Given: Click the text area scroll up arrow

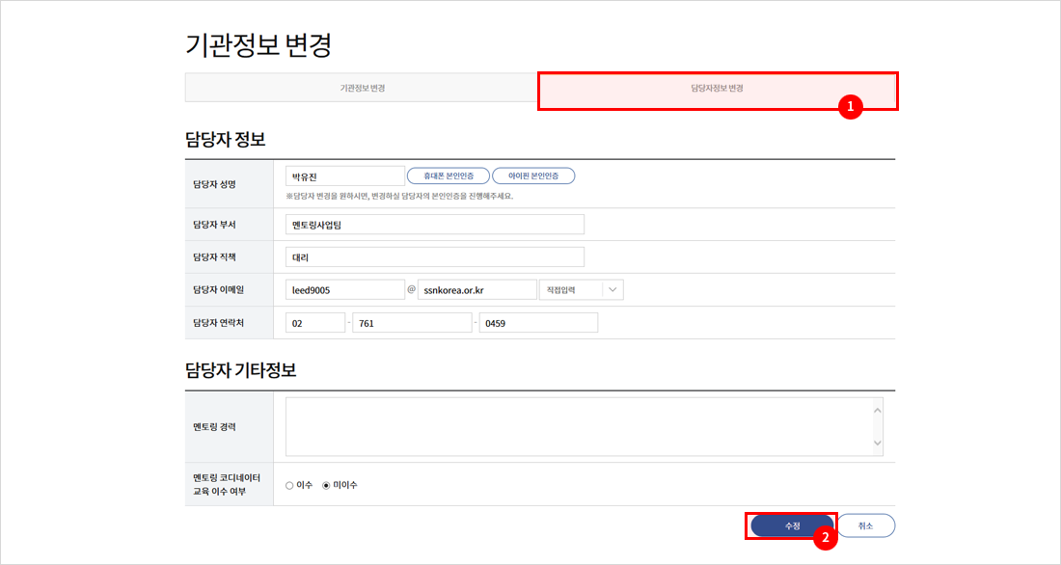Looking at the screenshot, I should pyautogui.click(x=877, y=410).
